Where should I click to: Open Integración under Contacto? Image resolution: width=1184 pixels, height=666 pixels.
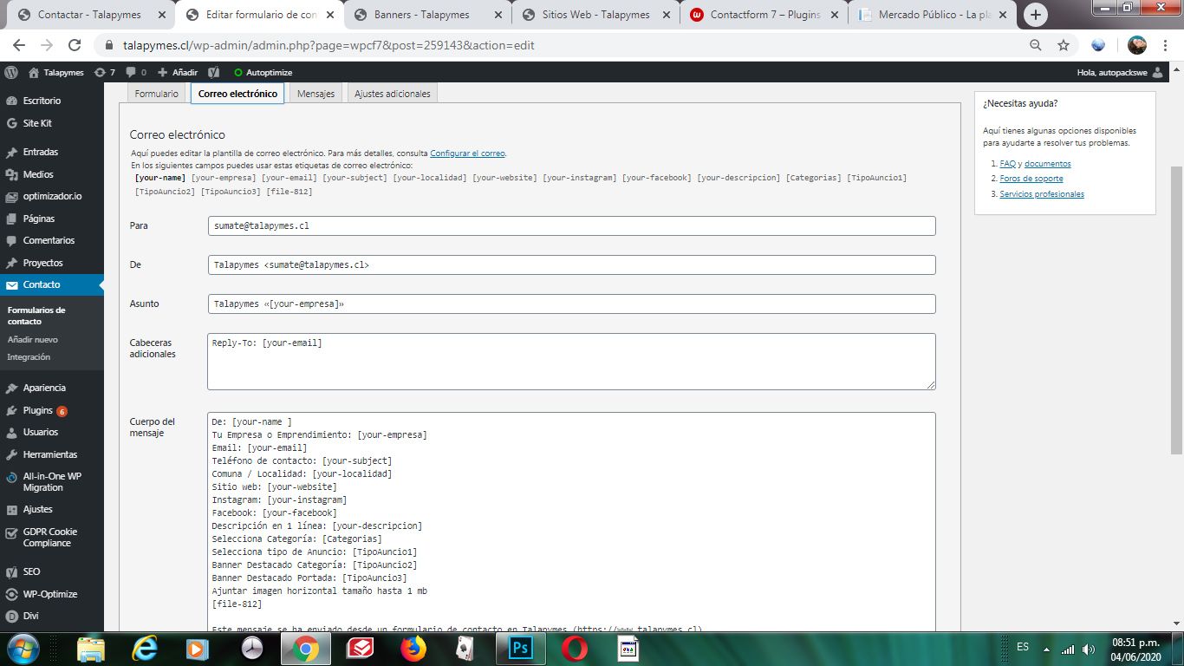tap(29, 357)
